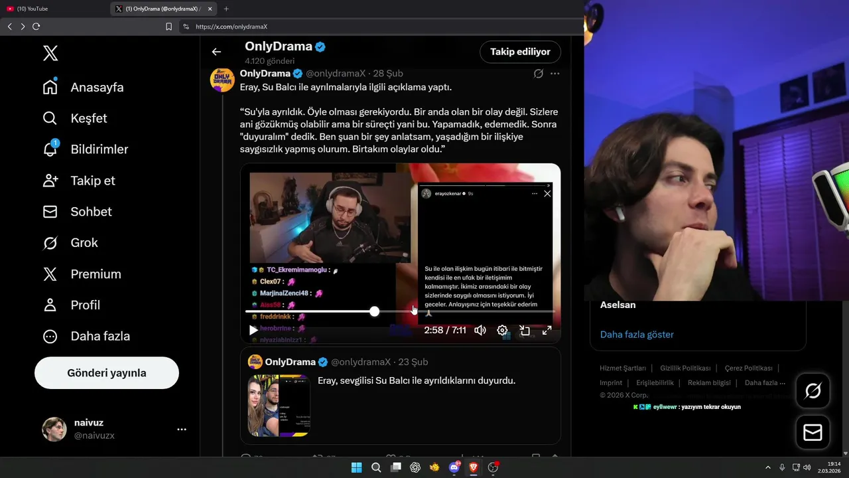Click naivuz account avatar
849x478 pixels.
54,430
